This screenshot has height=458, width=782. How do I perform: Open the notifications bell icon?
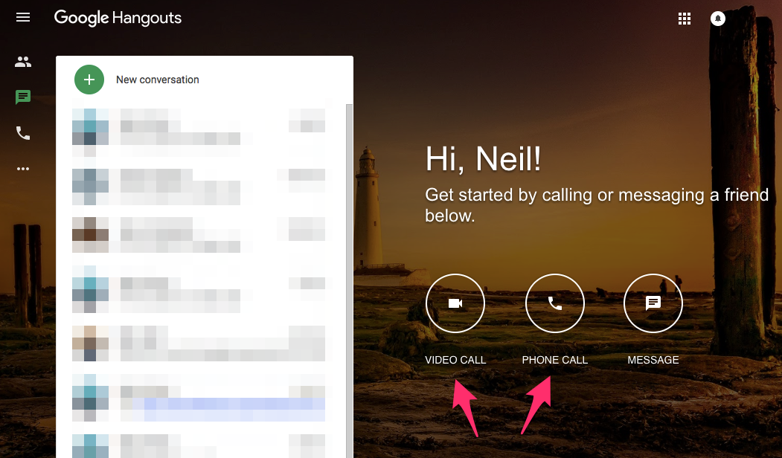[x=718, y=19]
